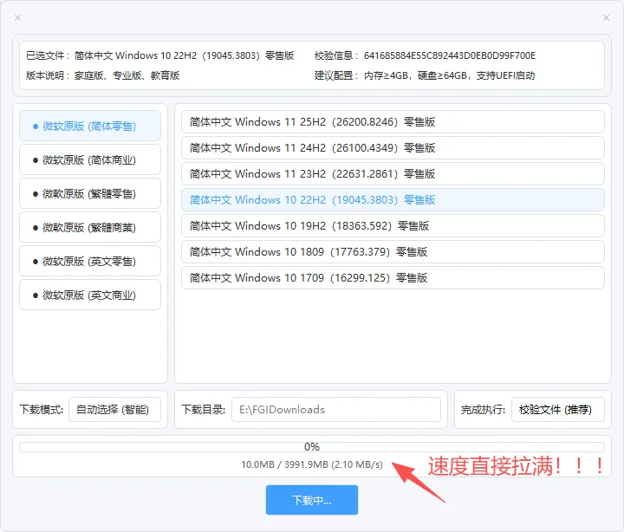Image resolution: width=624 pixels, height=532 pixels.
Task: Choose Windows 10 1709 (16299.125) image
Action: pos(393,278)
